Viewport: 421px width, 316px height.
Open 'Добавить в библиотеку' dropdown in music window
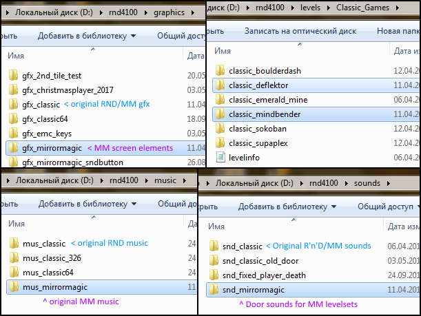pos(86,204)
